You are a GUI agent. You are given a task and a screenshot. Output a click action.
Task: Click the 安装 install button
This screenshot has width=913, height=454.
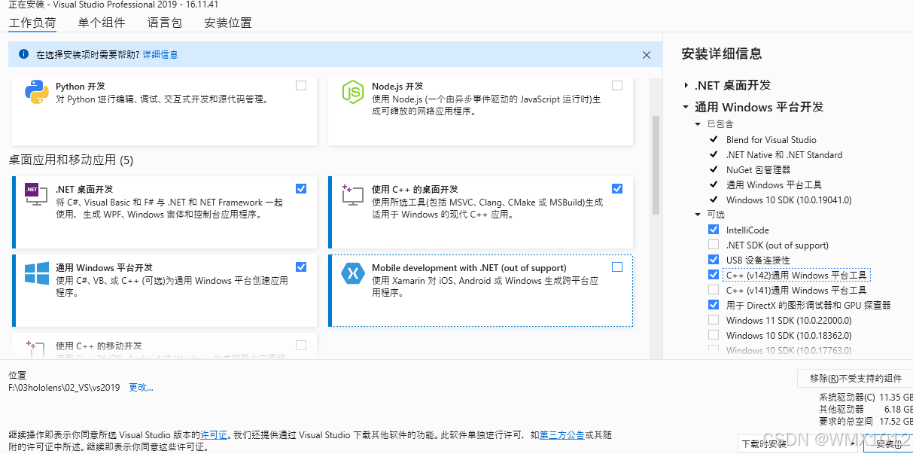(x=889, y=443)
